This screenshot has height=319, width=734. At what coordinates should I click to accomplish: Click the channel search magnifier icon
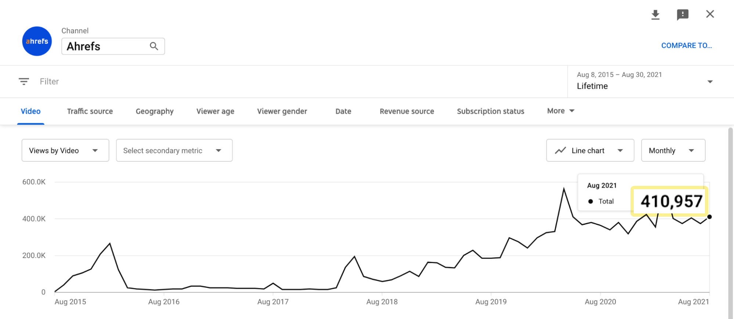154,46
